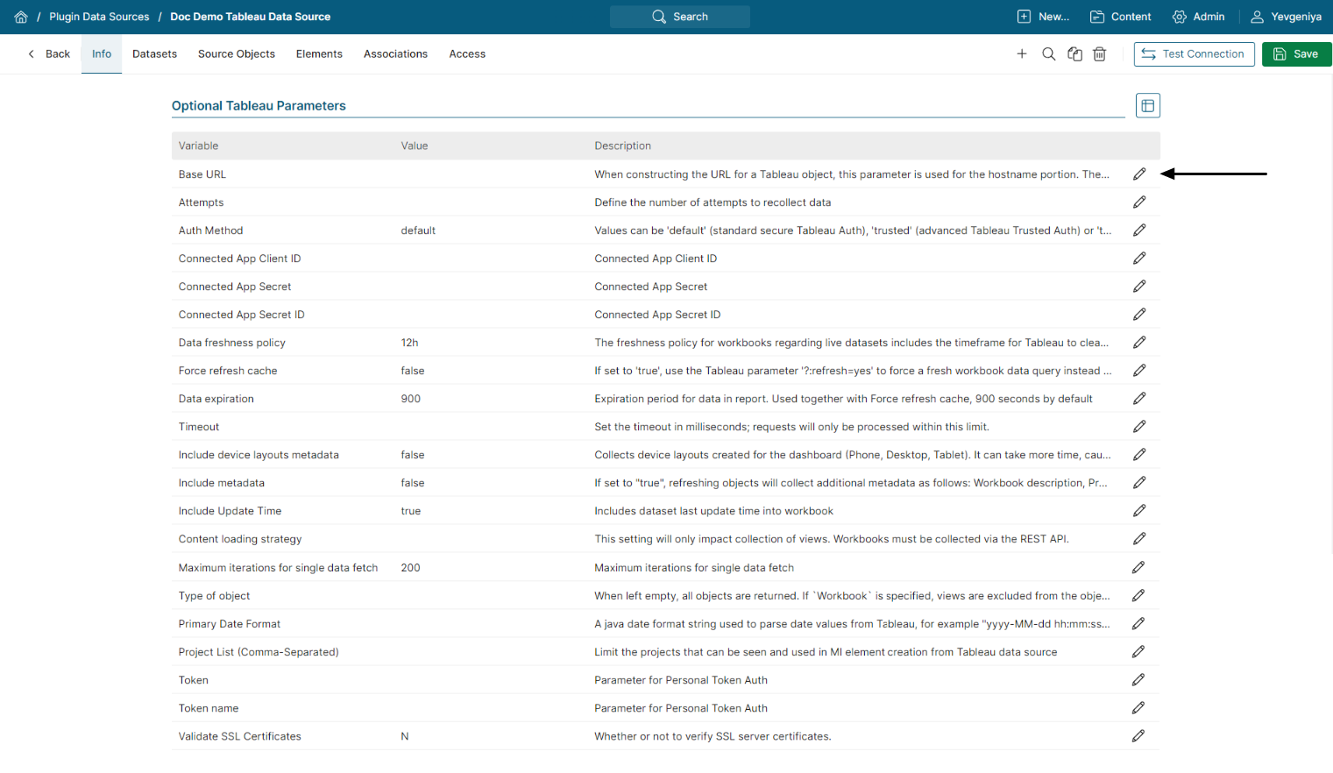The image size is (1333, 773).
Task: Select the 'Include metadata' variable name
Action: [222, 483]
